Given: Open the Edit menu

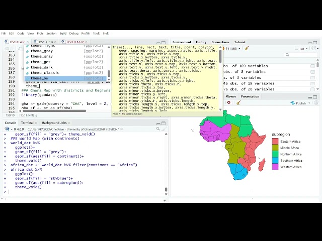Looking at the screenshot, I should coord(12,34).
